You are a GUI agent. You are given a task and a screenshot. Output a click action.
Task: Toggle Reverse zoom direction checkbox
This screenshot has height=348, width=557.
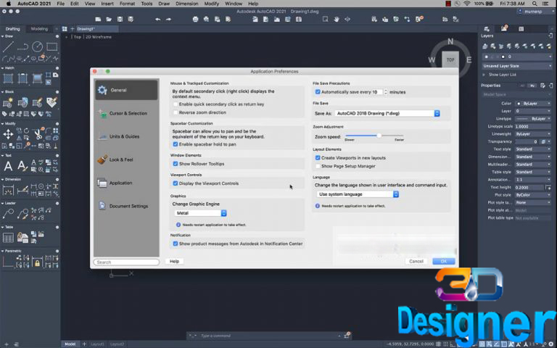click(176, 112)
